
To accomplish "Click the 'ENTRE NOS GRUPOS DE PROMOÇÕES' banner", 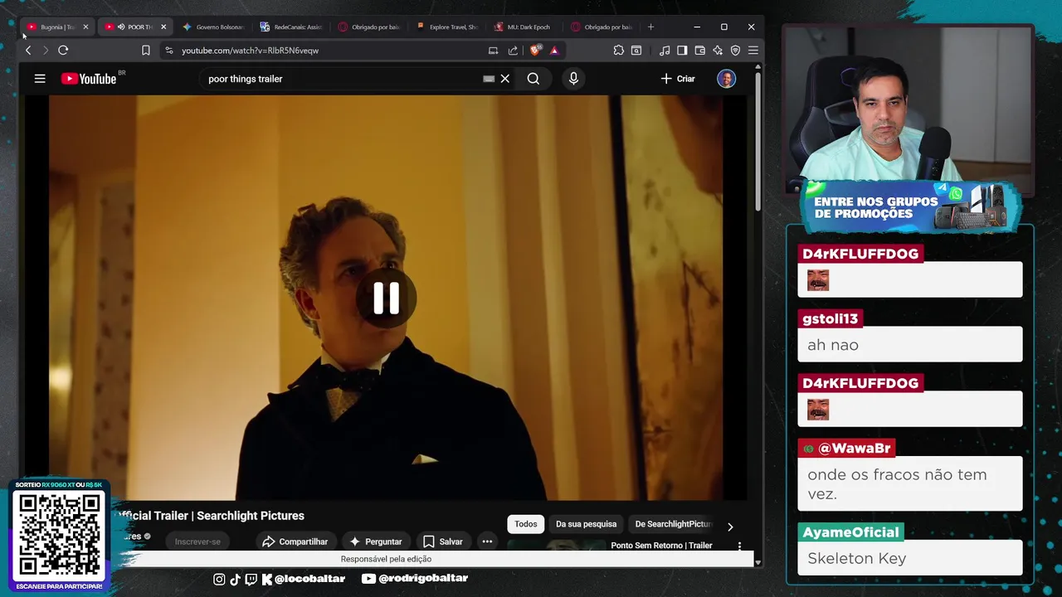I will [x=910, y=206].
